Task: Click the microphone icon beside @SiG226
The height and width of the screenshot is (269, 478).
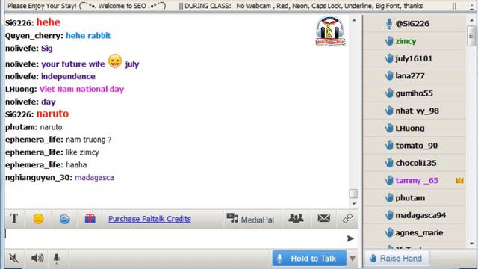Action: (388, 23)
